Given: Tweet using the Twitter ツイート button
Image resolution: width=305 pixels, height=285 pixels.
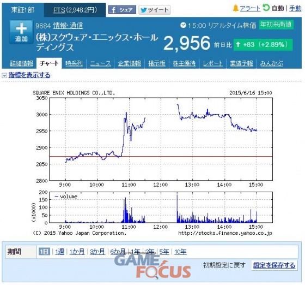Looking at the screenshot, I should pos(155,10).
